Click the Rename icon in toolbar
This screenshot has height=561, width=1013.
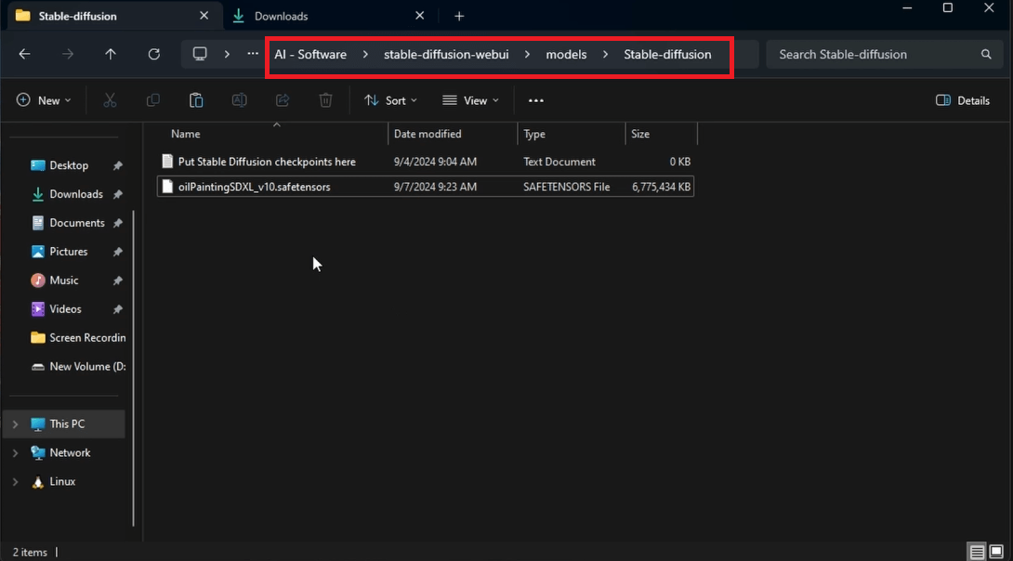(x=239, y=100)
